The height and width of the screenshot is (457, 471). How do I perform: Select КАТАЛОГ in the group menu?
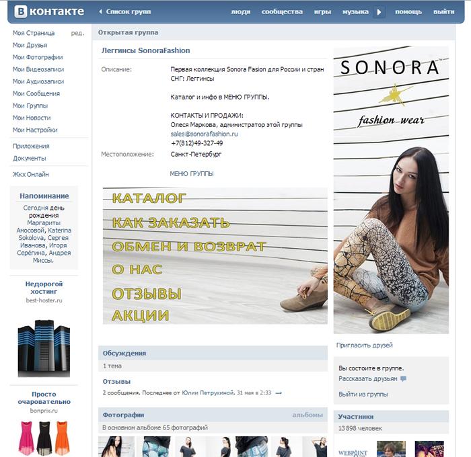[x=149, y=198]
